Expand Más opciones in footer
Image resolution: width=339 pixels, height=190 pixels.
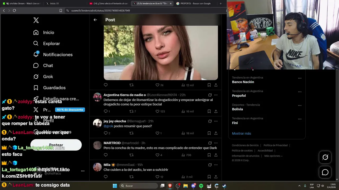[273, 156]
